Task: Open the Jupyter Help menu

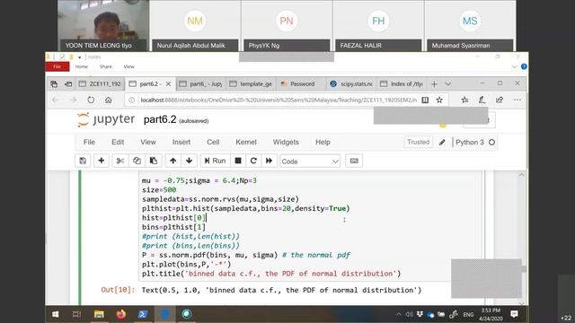Action: [323, 142]
